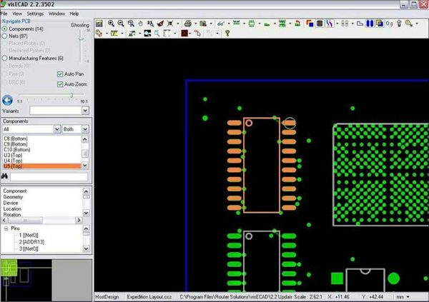Click scroll down arrow of components list
429x302 pixels.
tap(85, 166)
